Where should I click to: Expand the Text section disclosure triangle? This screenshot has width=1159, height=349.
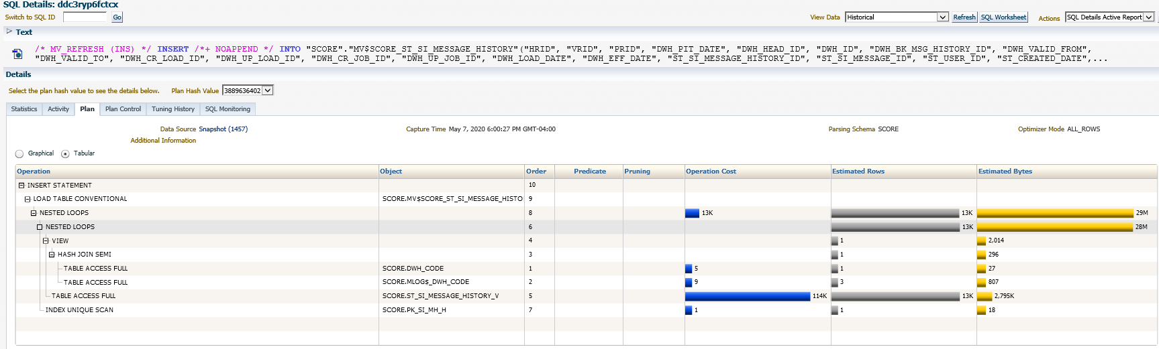[x=9, y=31]
